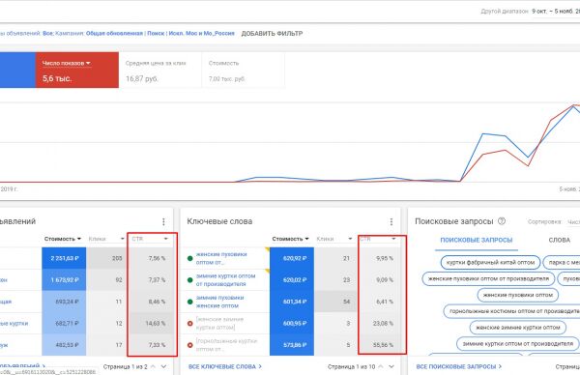Screen dimensions: 580x375
Task: Click red paused icon of [горнолыжные куртки оптом от...]
Action: tap(190, 345)
